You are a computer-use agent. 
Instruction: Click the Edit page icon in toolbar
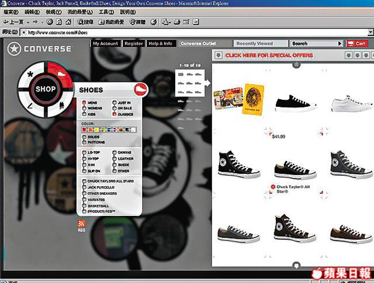pyautogui.click(x=186, y=22)
